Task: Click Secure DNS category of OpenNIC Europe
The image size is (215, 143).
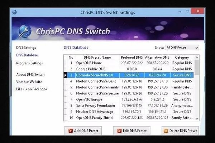Action: pyautogui.click(x=182, y=99)
